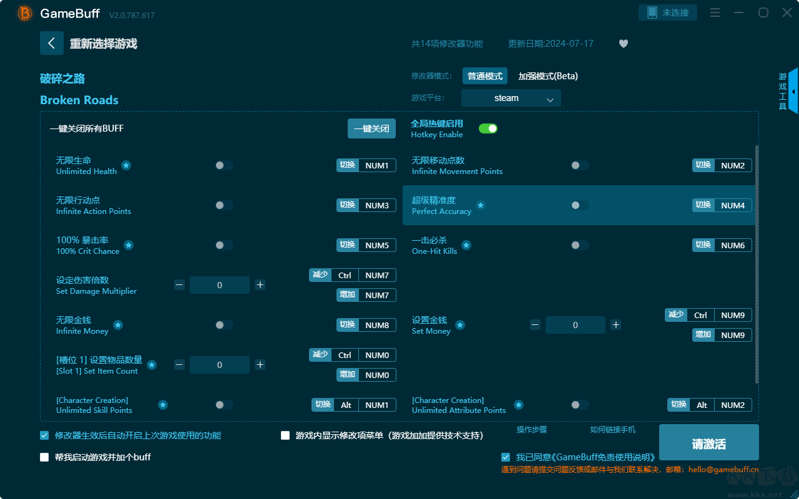The image size is (799, 499).
Task: Click NUM1 hotkey for Unlimited Health
Action: [x=377, y=165]
